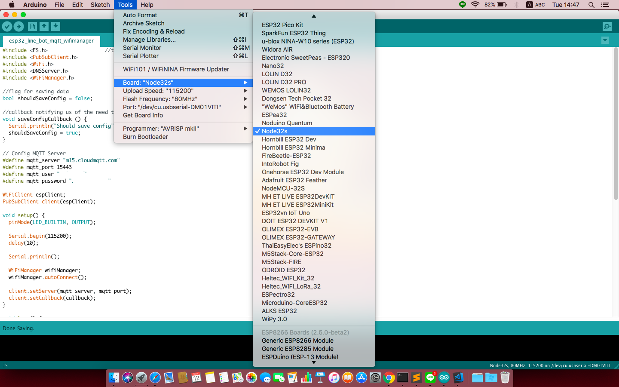This screenshot has width=619, height=387.
Task: Click Burn Bootloader
Action: click(x=145, y=137)
